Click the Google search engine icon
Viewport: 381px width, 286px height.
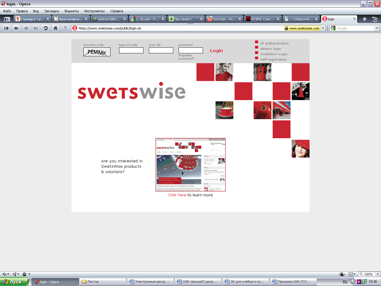pos(333,28)
